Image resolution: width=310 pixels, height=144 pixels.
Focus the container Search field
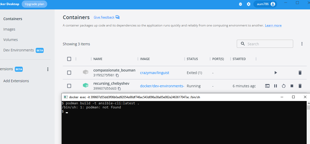(x=265, y=44)
